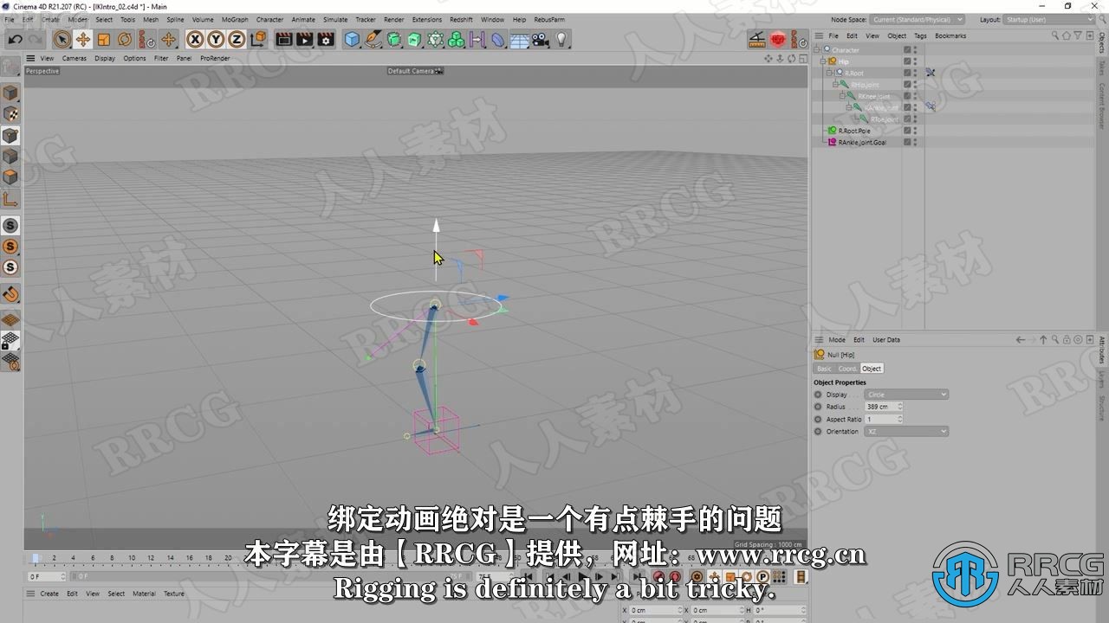
Task: Select the Live Selection tool
Action: (62, 39)
